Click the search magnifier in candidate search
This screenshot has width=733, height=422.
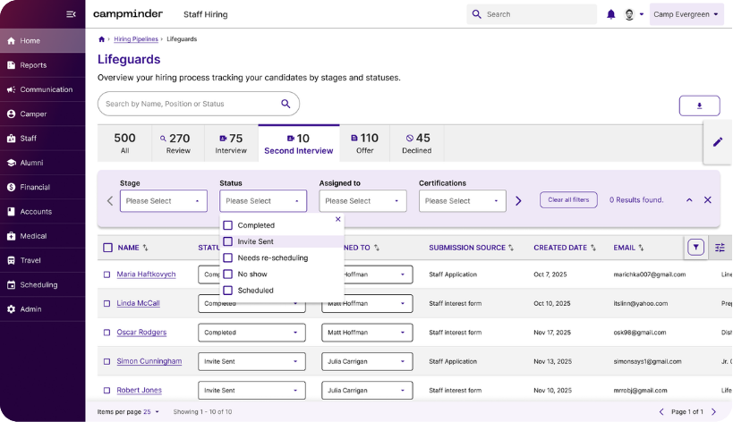pyautogui.click(x=286, y=104)
